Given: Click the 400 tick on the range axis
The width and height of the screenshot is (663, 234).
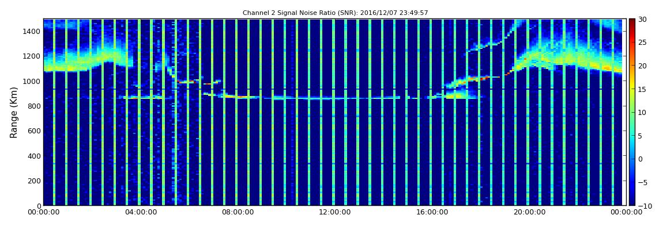Looking at the screenshot, I should click(x=34, y=156).
